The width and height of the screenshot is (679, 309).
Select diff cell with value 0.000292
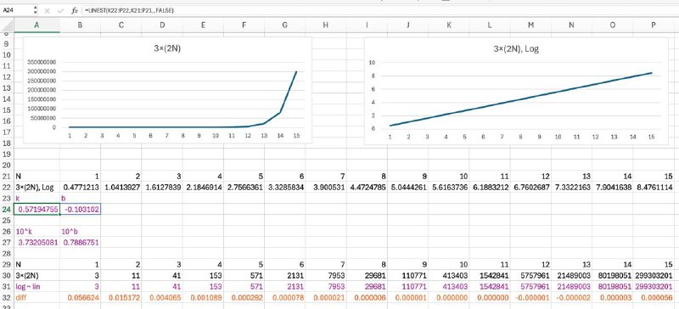[x=244, y=297]
